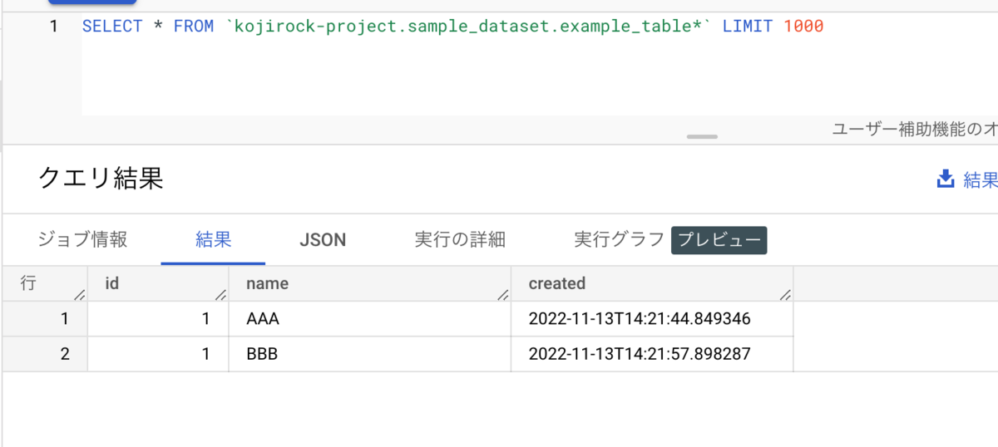The image size is (998, 447).
Task: Click the name column header
Action: 267,283
